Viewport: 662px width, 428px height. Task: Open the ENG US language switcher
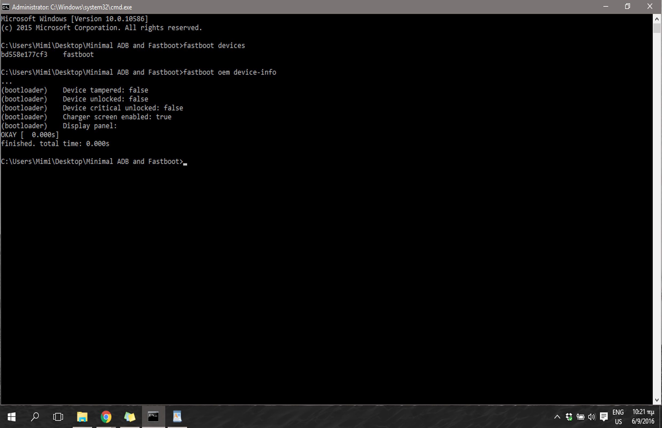click(x=618, y=417)
